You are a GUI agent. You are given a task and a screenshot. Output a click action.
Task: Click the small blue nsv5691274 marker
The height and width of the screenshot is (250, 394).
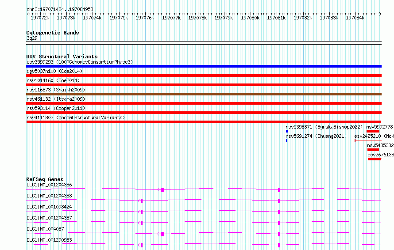[x=286, y=140]
